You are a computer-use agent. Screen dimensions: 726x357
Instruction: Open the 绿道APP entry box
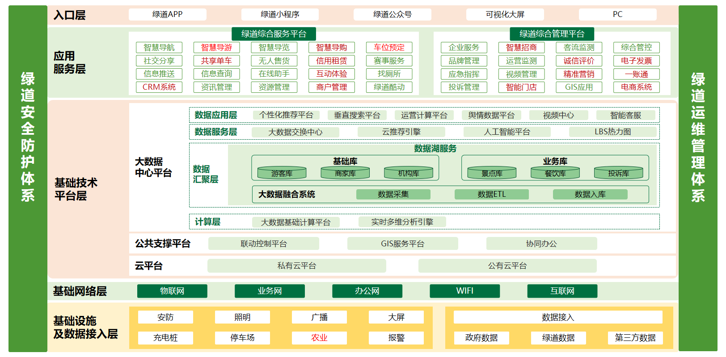pos(168,14)
